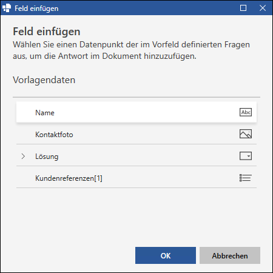This screenshot has width=273, height=273.
Task: Click the Feld einfügen title bar text
Action: pos(36,8)
